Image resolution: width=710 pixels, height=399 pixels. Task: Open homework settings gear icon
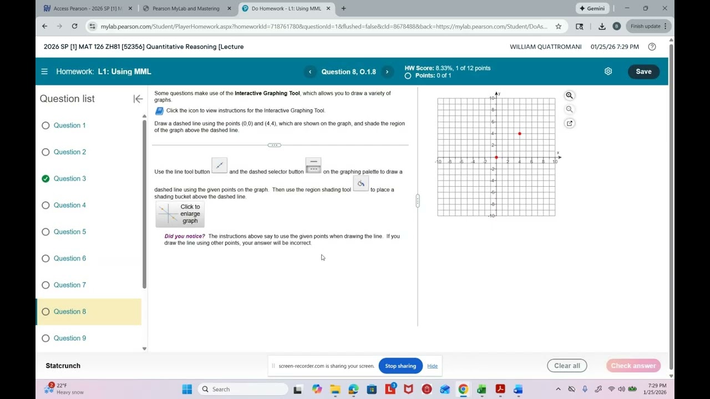point(608,71)
